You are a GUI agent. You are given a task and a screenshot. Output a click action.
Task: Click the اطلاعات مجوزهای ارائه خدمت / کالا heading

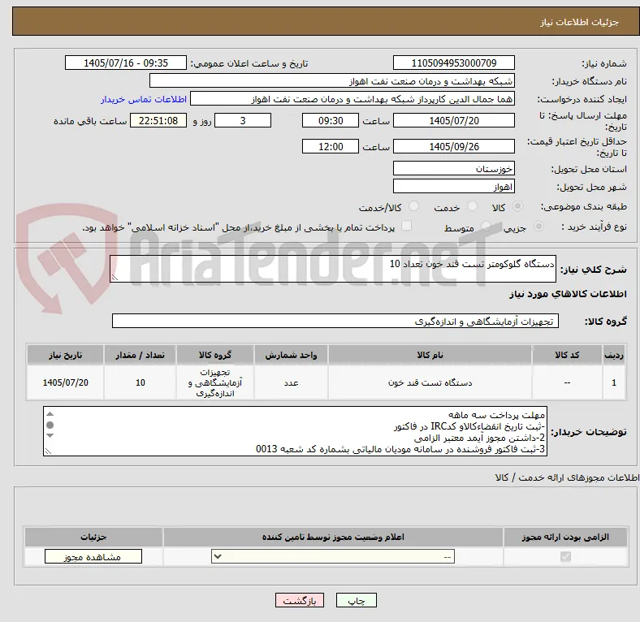click(567, 477)
